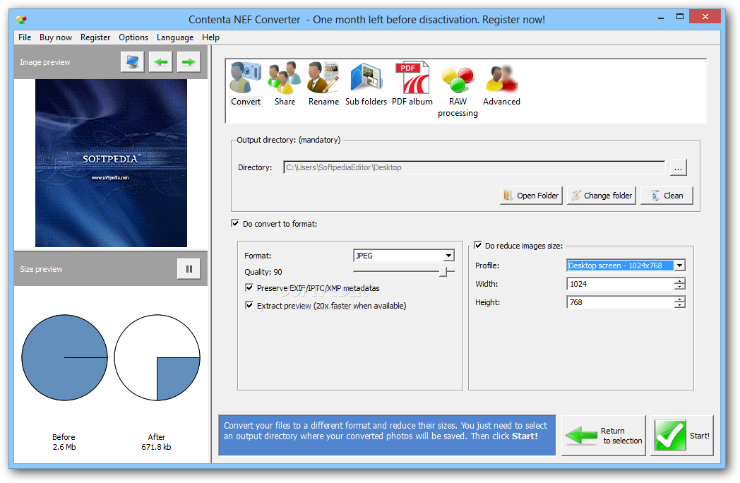The height and width of the screenshot is (483, 740).
Task: Click the full screen preview monitor icon
Action: click(132, 62)
